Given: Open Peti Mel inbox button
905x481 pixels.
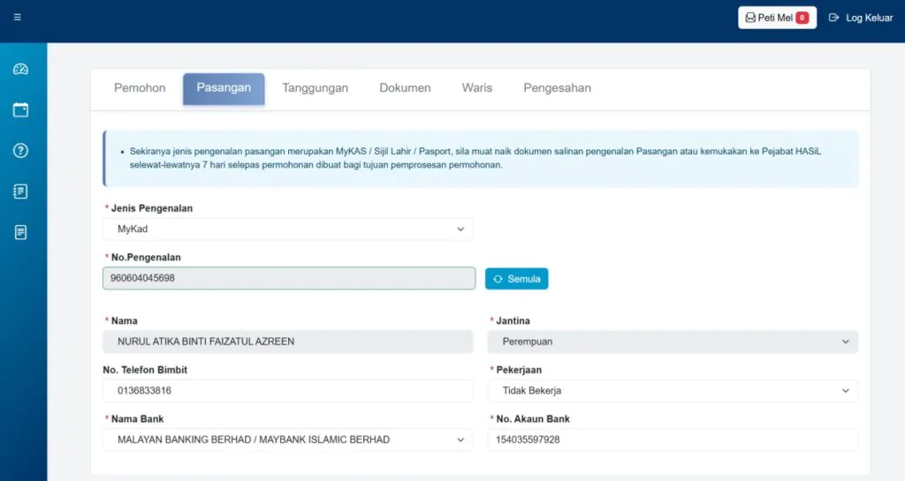Looking at the screenshot, I should (777, 18).
